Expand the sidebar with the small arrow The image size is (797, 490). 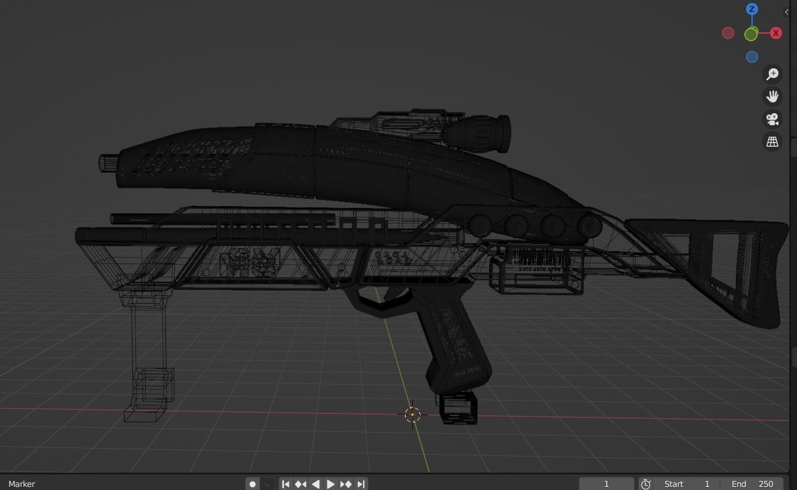click(786, 12)
